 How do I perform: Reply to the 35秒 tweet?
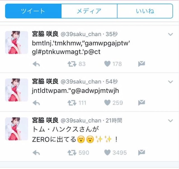[x=36, y=64]
